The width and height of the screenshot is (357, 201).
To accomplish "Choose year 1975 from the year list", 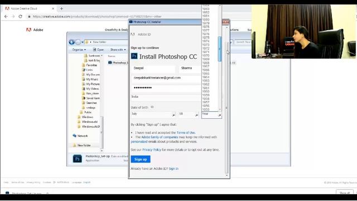I will coord(206,37).
